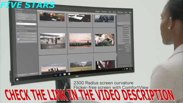Switch to the Library module
The height and width of the screenshot is (103, 183).
(98, 11)
